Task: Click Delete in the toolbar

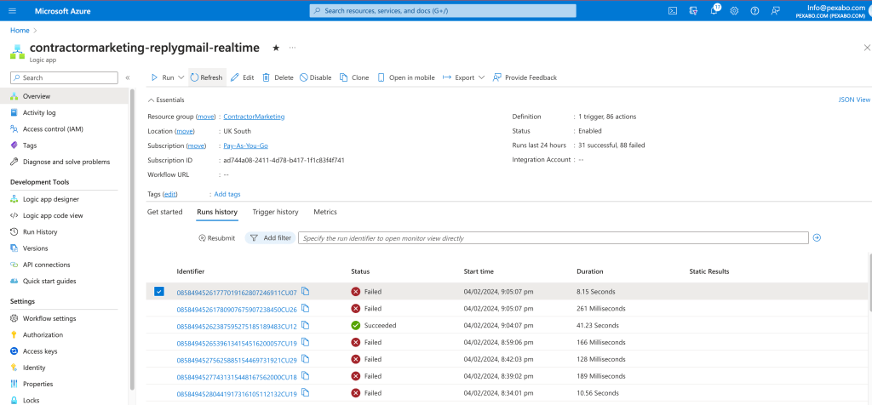Action: pos(278,77)
